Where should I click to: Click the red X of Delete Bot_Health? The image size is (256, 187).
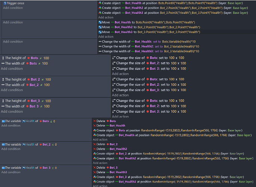[95, 126]
